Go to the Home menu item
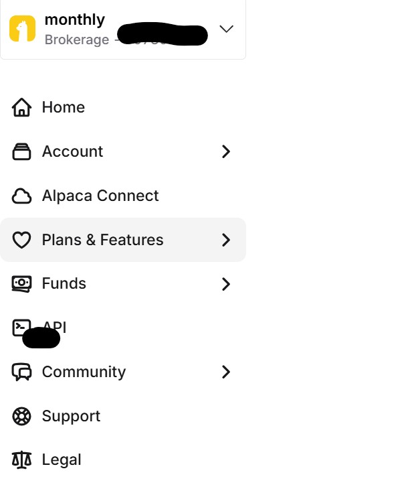 tap(63, 107)
